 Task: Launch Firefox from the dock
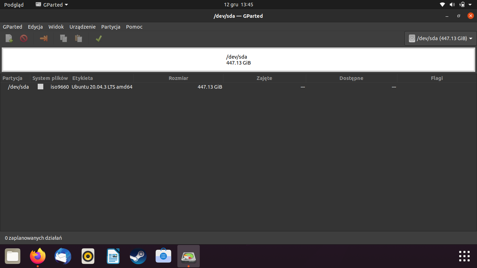(x=38, y=256)
